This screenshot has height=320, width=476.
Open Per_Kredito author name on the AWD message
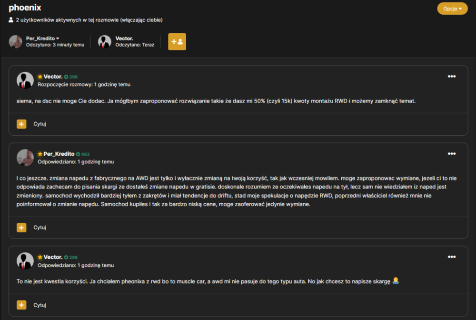pyautogui.click(x=59, y=154)
